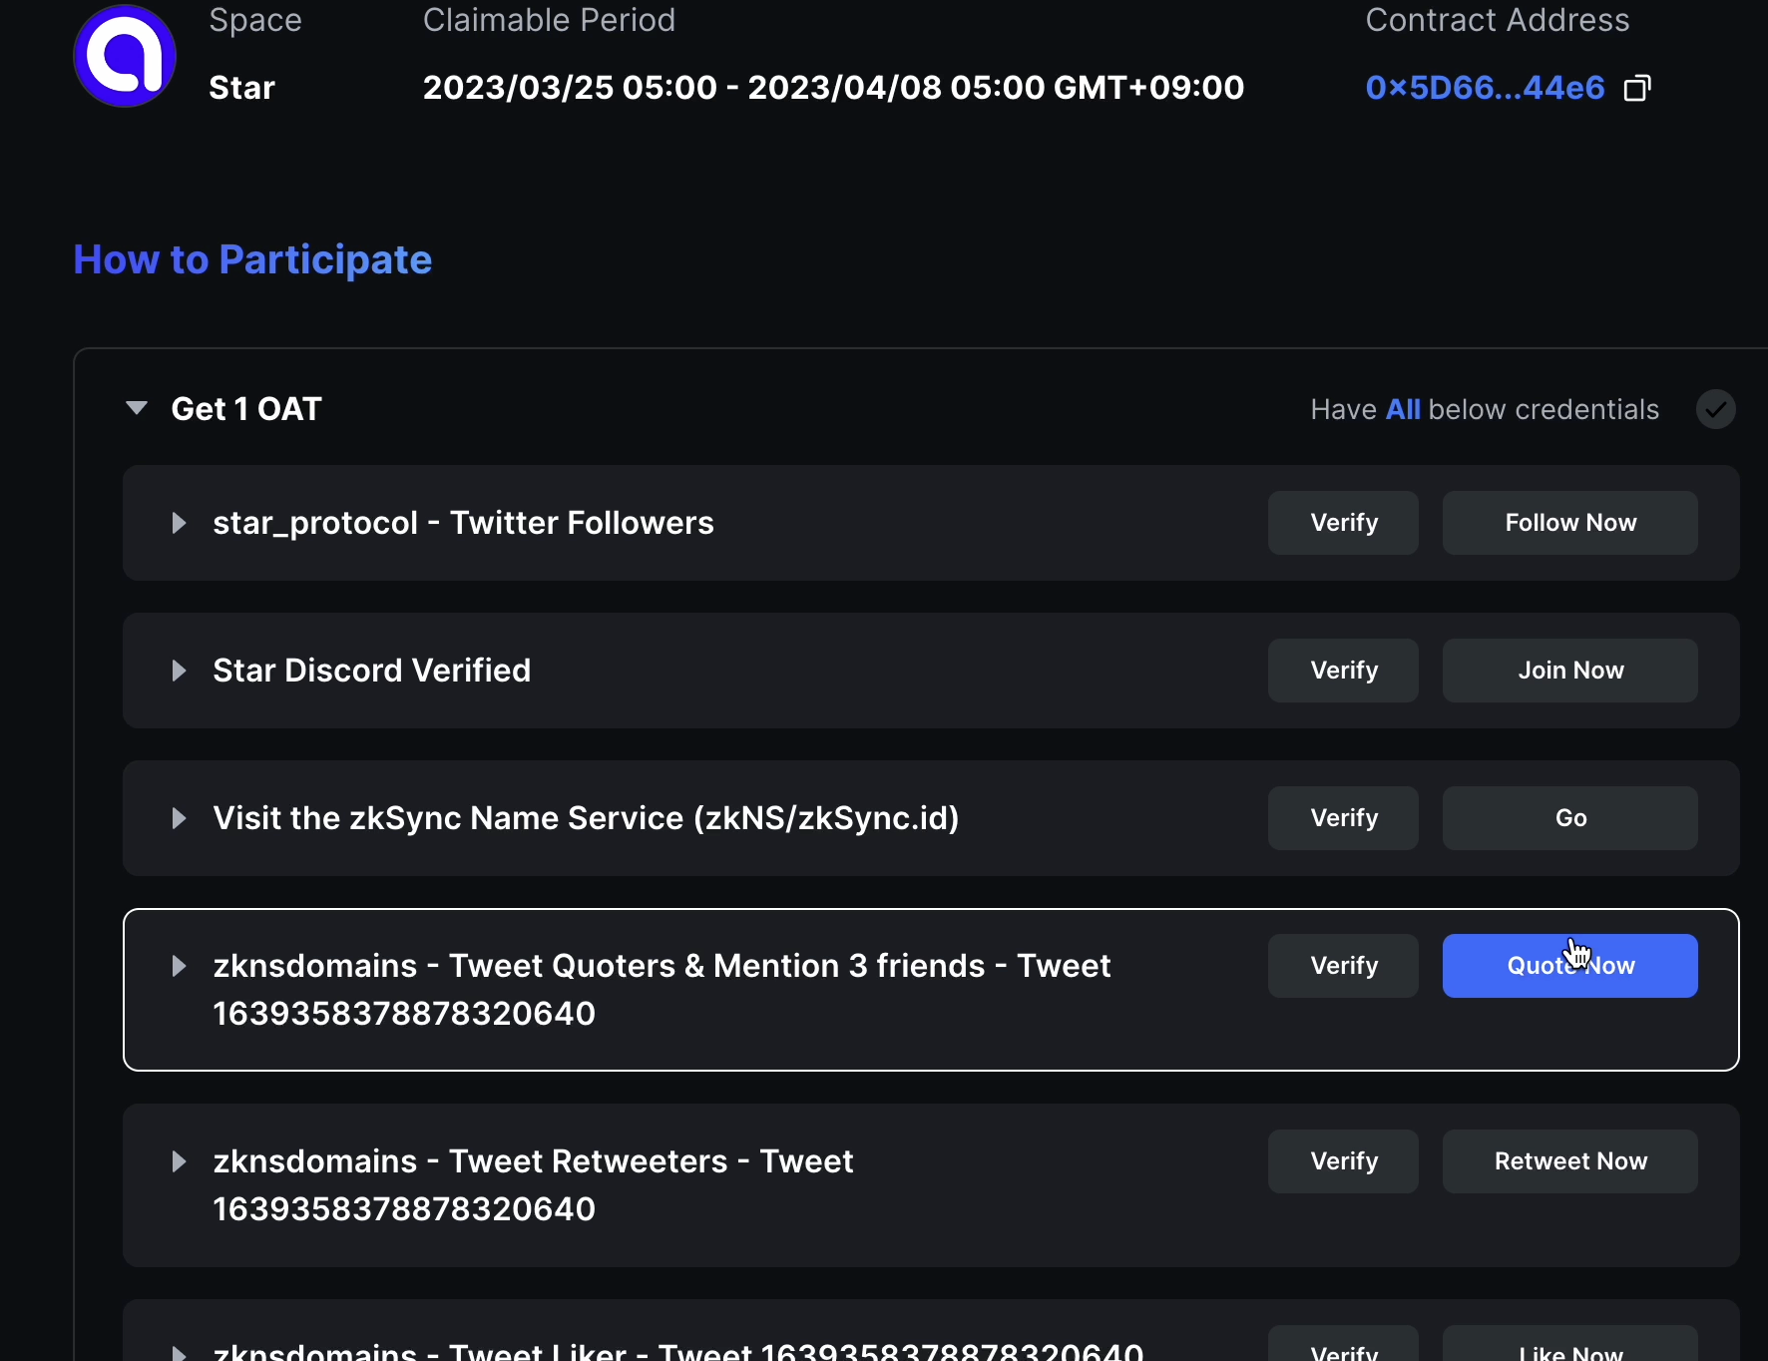
Task: Click Like Now button
Action: (x=1570, y=1345)
